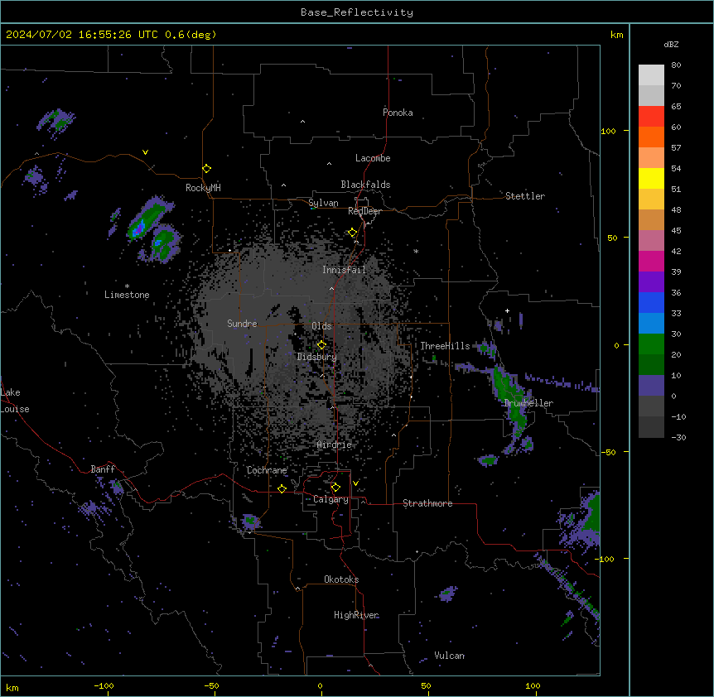
Task: Click the -50 tick on bottom axis
Action: (x=211, y=685)
